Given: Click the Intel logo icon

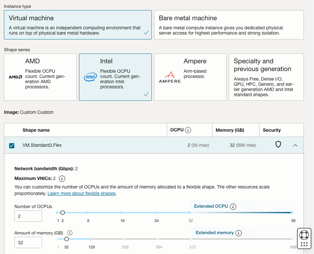Looking at the screenshot, I should click(x=90, y=77).
